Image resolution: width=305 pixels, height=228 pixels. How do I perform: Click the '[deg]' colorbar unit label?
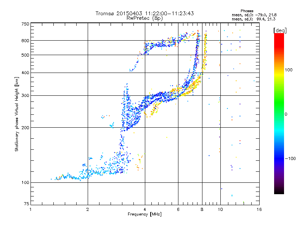280,30
